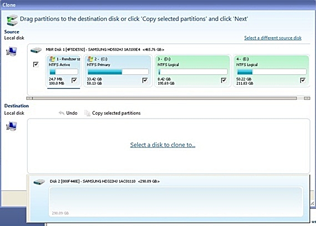The image size is (316, 226).
Task: Click the source scrollbar left arrow
Action: click(x=29, y=98)
